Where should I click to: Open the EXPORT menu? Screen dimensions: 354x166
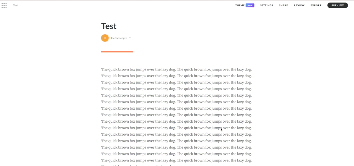click(x=316, y=5)
